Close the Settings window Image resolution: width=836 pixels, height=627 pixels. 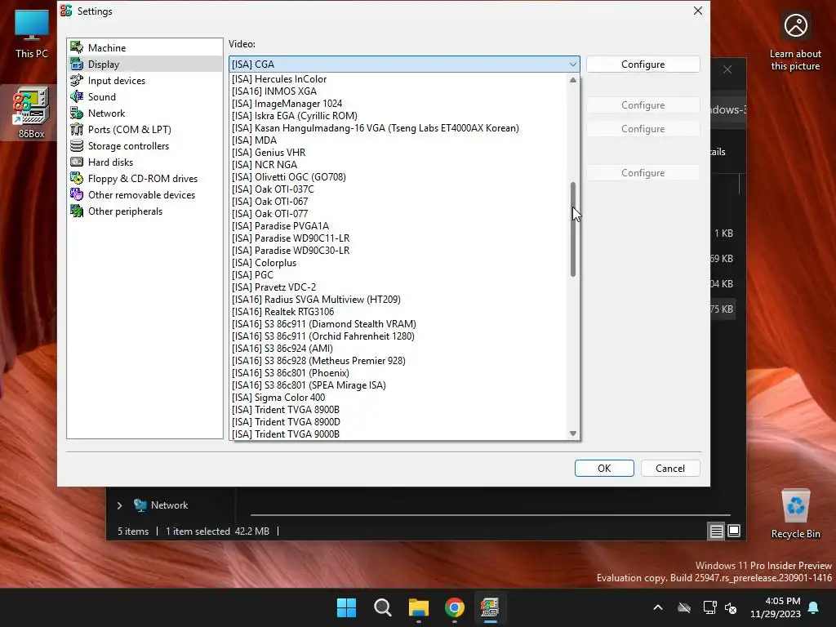click(x=697, y=11)
